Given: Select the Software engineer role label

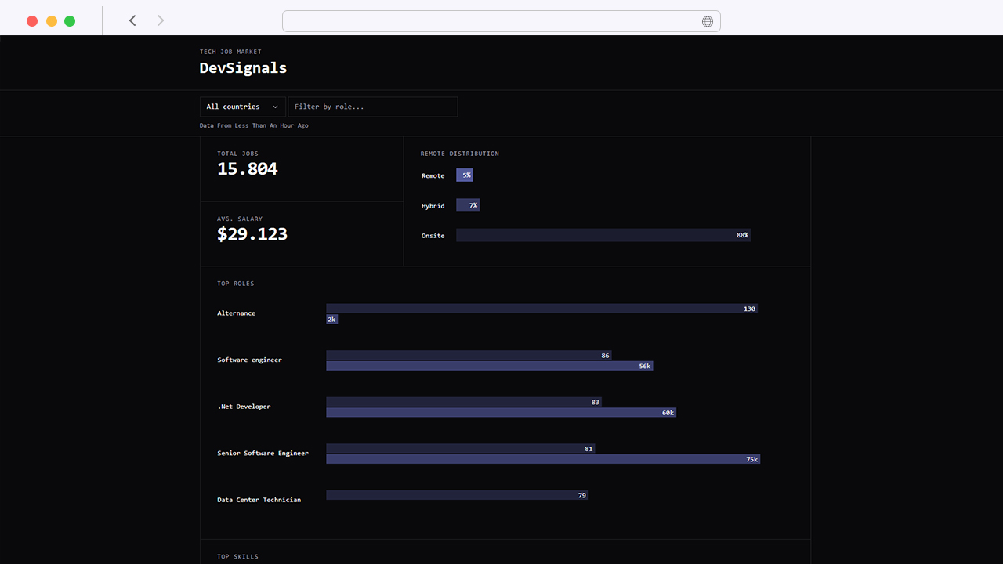Looking at the screenshot, I should 249,360.
